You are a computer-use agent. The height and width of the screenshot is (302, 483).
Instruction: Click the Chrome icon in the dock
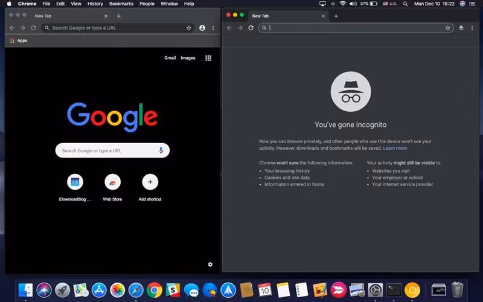(x=155, y=290)
